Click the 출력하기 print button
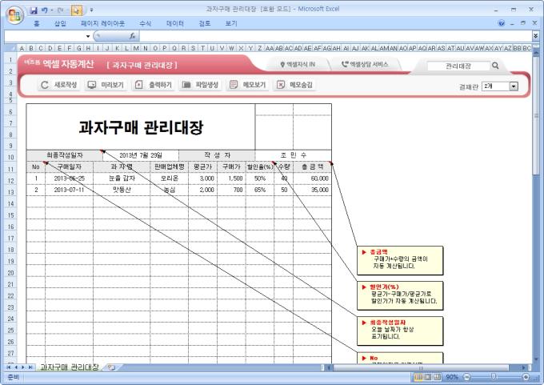This screenshot has width=544, height=385. tap(153, 85)
